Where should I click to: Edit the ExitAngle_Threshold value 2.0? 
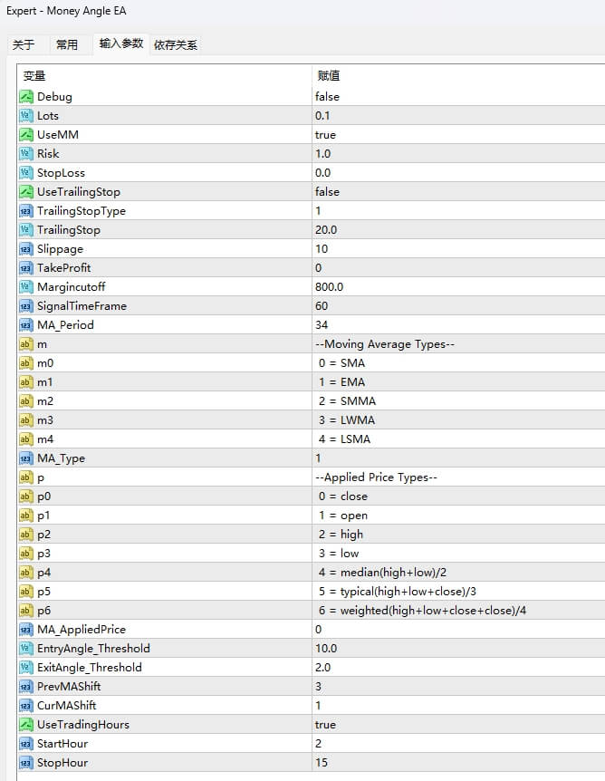tap(322, 667)
